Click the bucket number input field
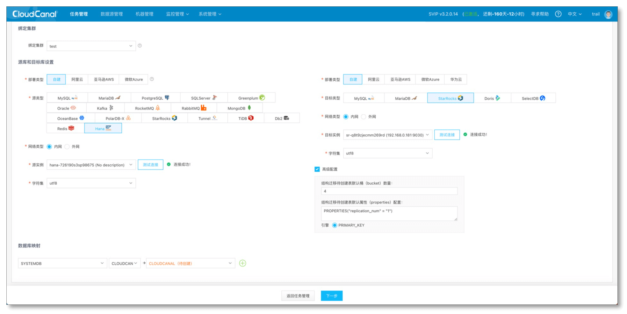Screen dimensions: 627x314 [x=389, y=191]
